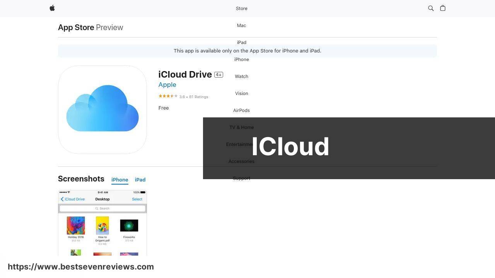Open the Mac menu item
Screen dimensions: 495x278
pos(242,25)
